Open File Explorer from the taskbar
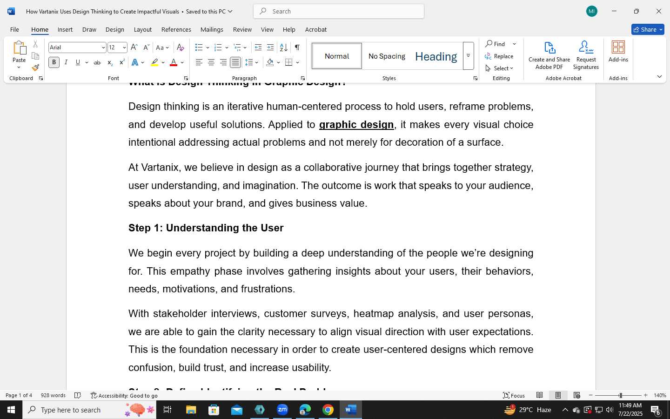This screenshot has width=670, height=419. pos(191,410)
